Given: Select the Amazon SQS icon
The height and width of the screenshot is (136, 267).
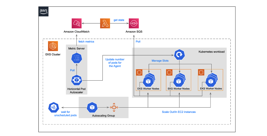Looking at the screenshot, I should pos(133,23).
